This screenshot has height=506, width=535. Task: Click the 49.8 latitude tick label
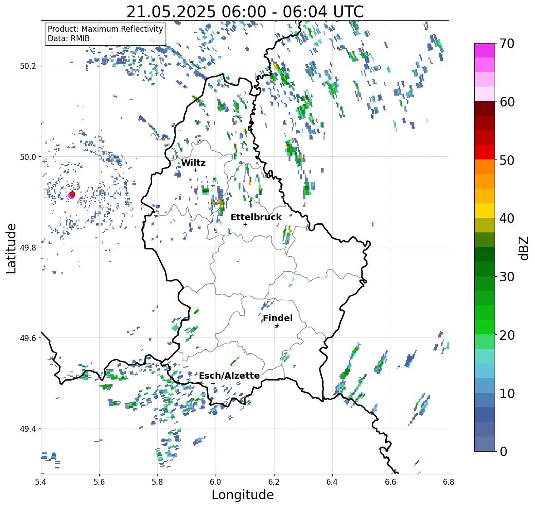point(28,247)
